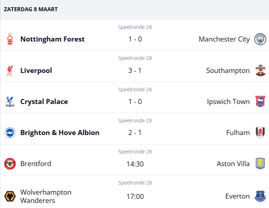Click the 17:00 Wolverhampton versus Everton kickoff
269x208 pixels.
[135, 196]
